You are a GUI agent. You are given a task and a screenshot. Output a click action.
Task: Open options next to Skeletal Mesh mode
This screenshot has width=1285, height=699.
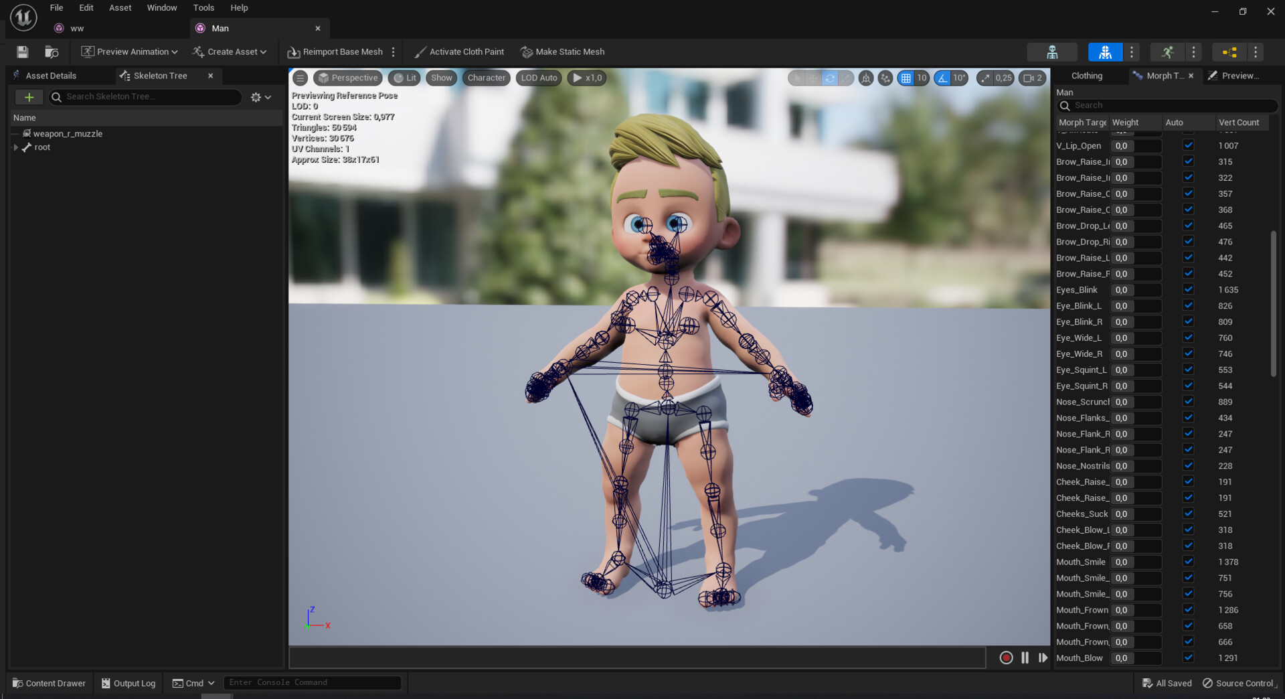point(1132,52)
